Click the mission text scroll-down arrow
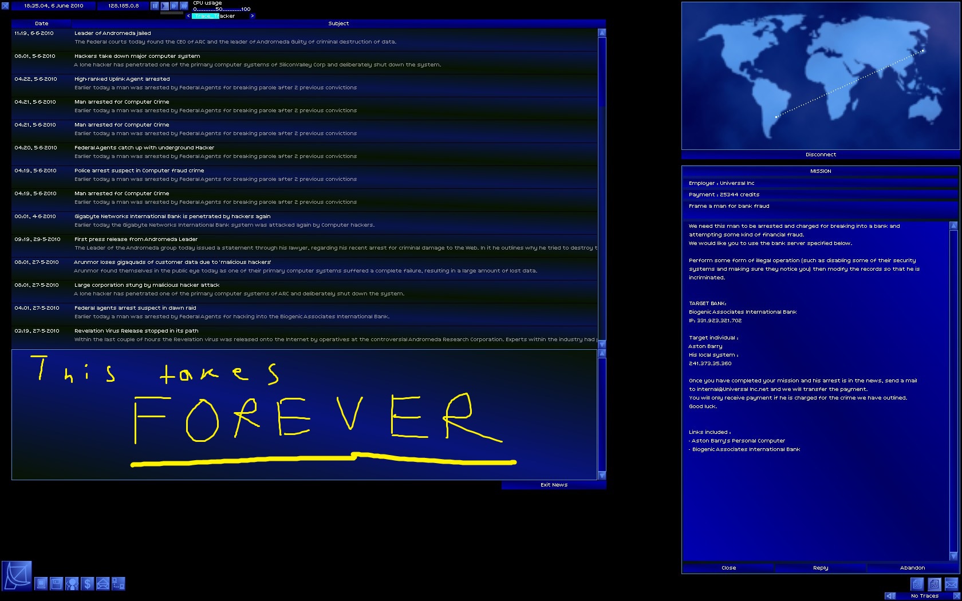 [953, 556]
